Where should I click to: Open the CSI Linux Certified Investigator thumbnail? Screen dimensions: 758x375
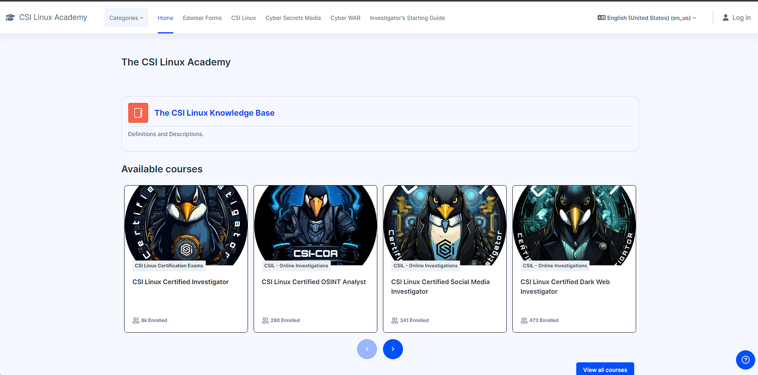tap(186, 225)
